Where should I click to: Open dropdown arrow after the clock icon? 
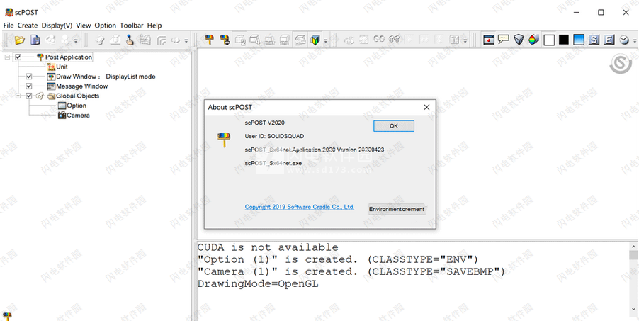pos(635,41)
